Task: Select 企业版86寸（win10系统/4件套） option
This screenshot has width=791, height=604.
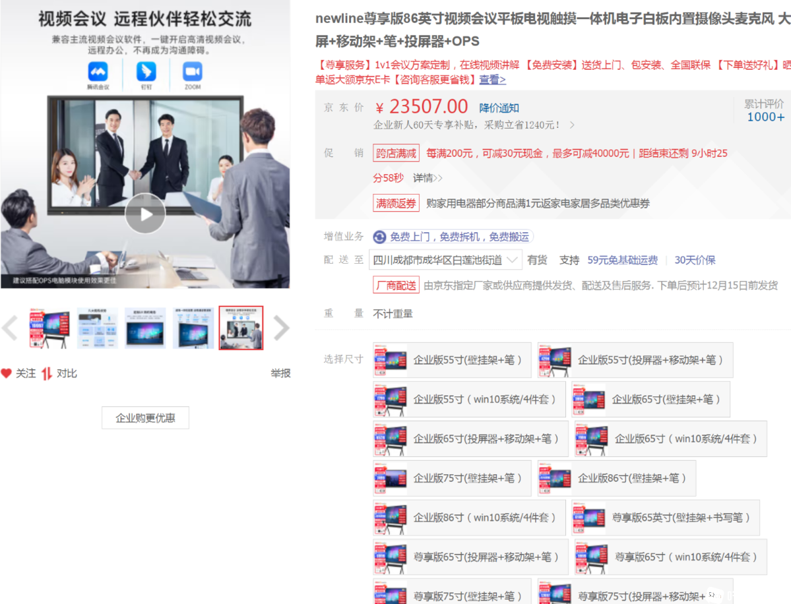Action: [x=469, y=517]
